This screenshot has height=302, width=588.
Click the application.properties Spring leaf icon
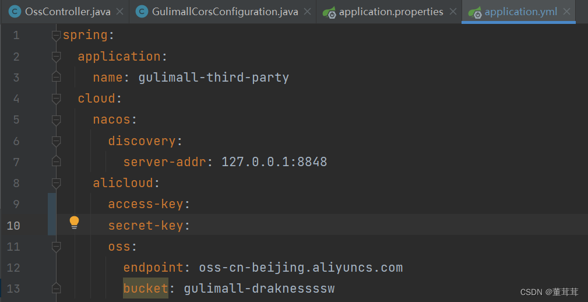329,12
